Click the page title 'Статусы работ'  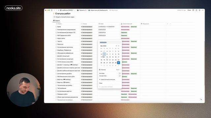pos(63,14)
